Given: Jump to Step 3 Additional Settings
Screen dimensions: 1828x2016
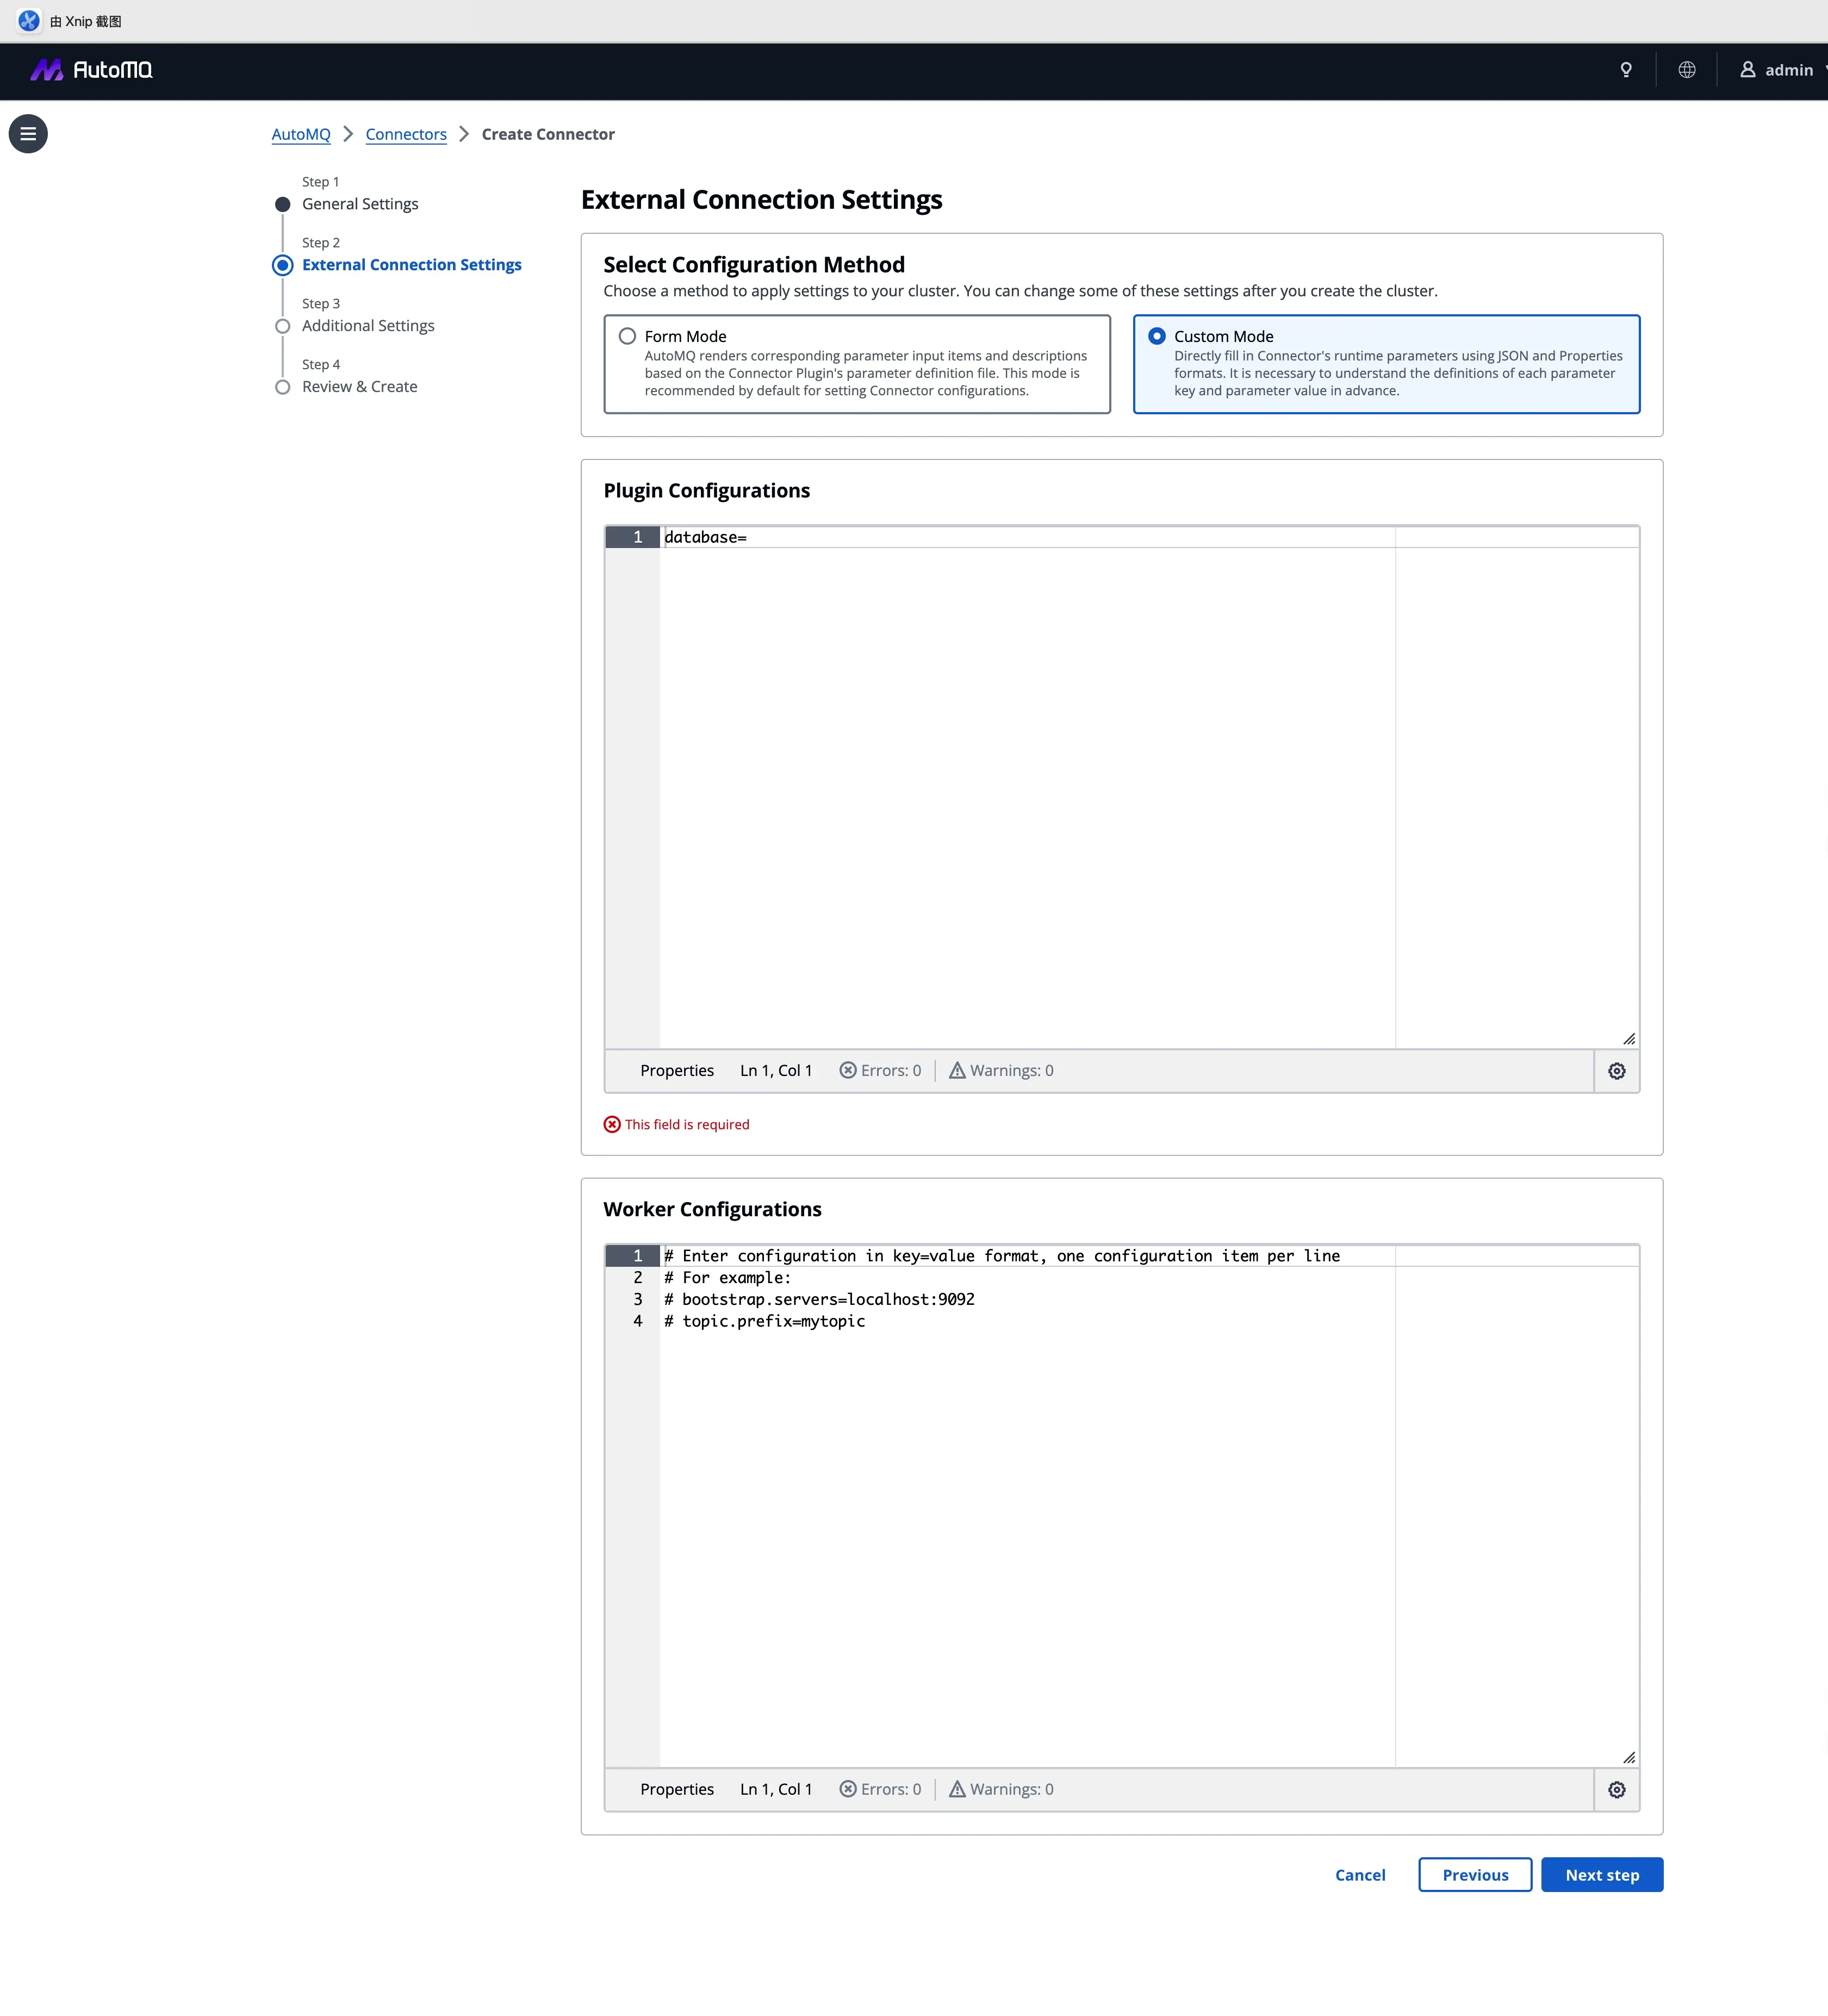Looking at the screenshot, I should [x=368, y=326].
